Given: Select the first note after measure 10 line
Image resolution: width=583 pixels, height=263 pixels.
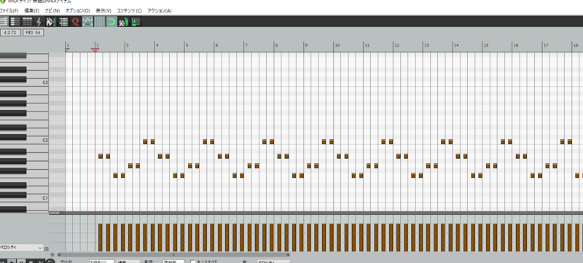Looking at the screenshot, I should 339,156.
